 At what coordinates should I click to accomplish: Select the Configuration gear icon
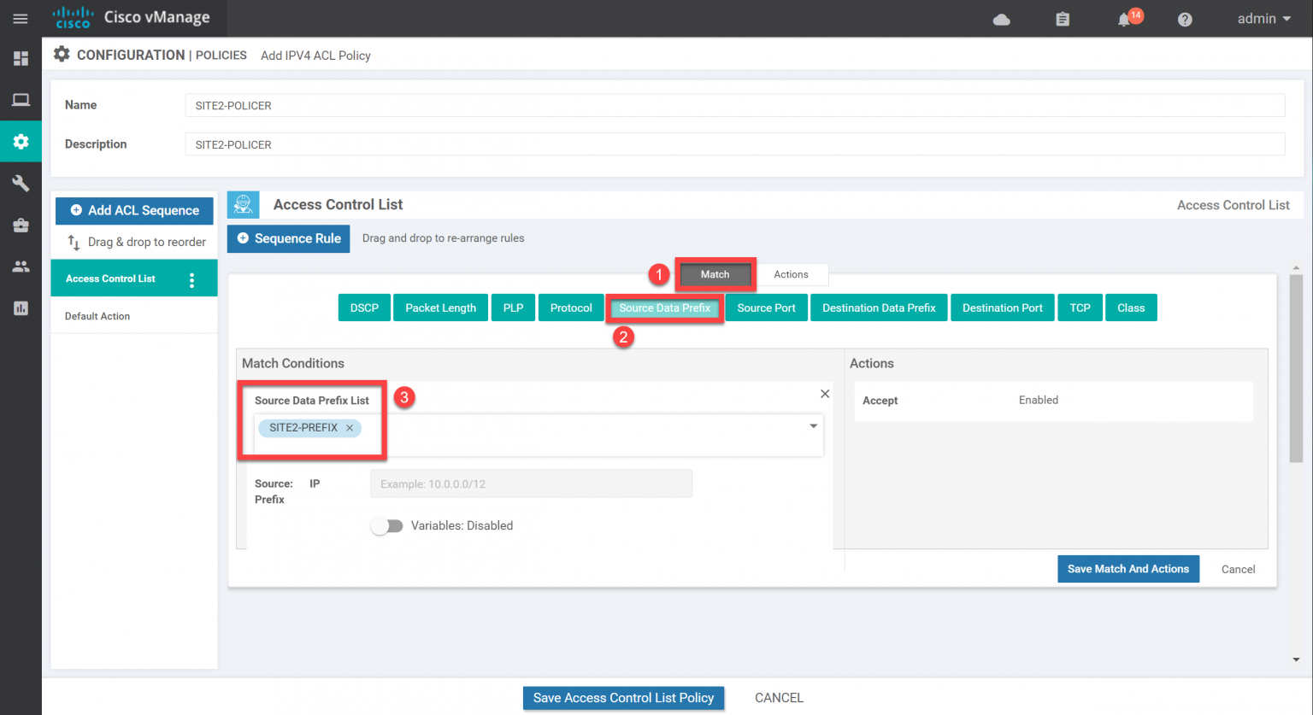click(x=21, y=141)
